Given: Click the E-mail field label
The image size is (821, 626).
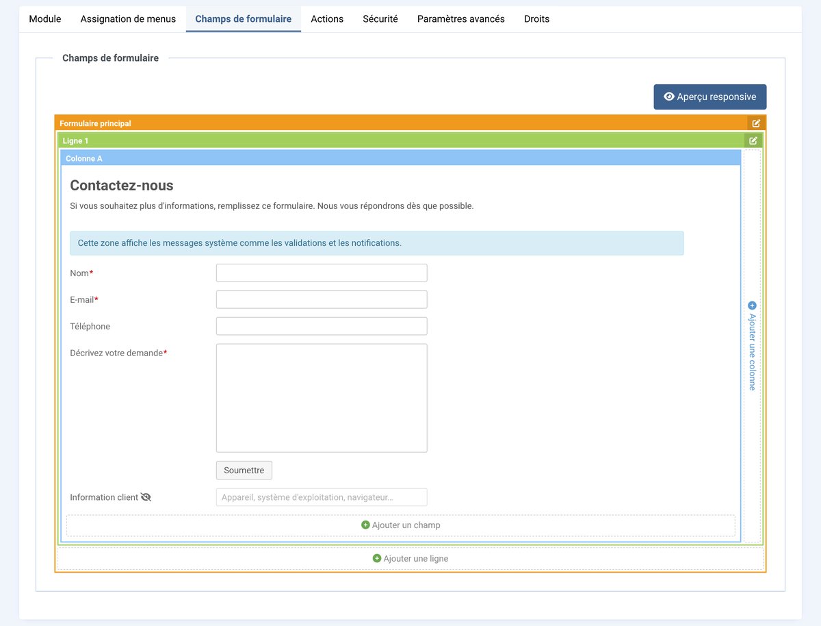Looking at the screenshot, I should 84,300.
